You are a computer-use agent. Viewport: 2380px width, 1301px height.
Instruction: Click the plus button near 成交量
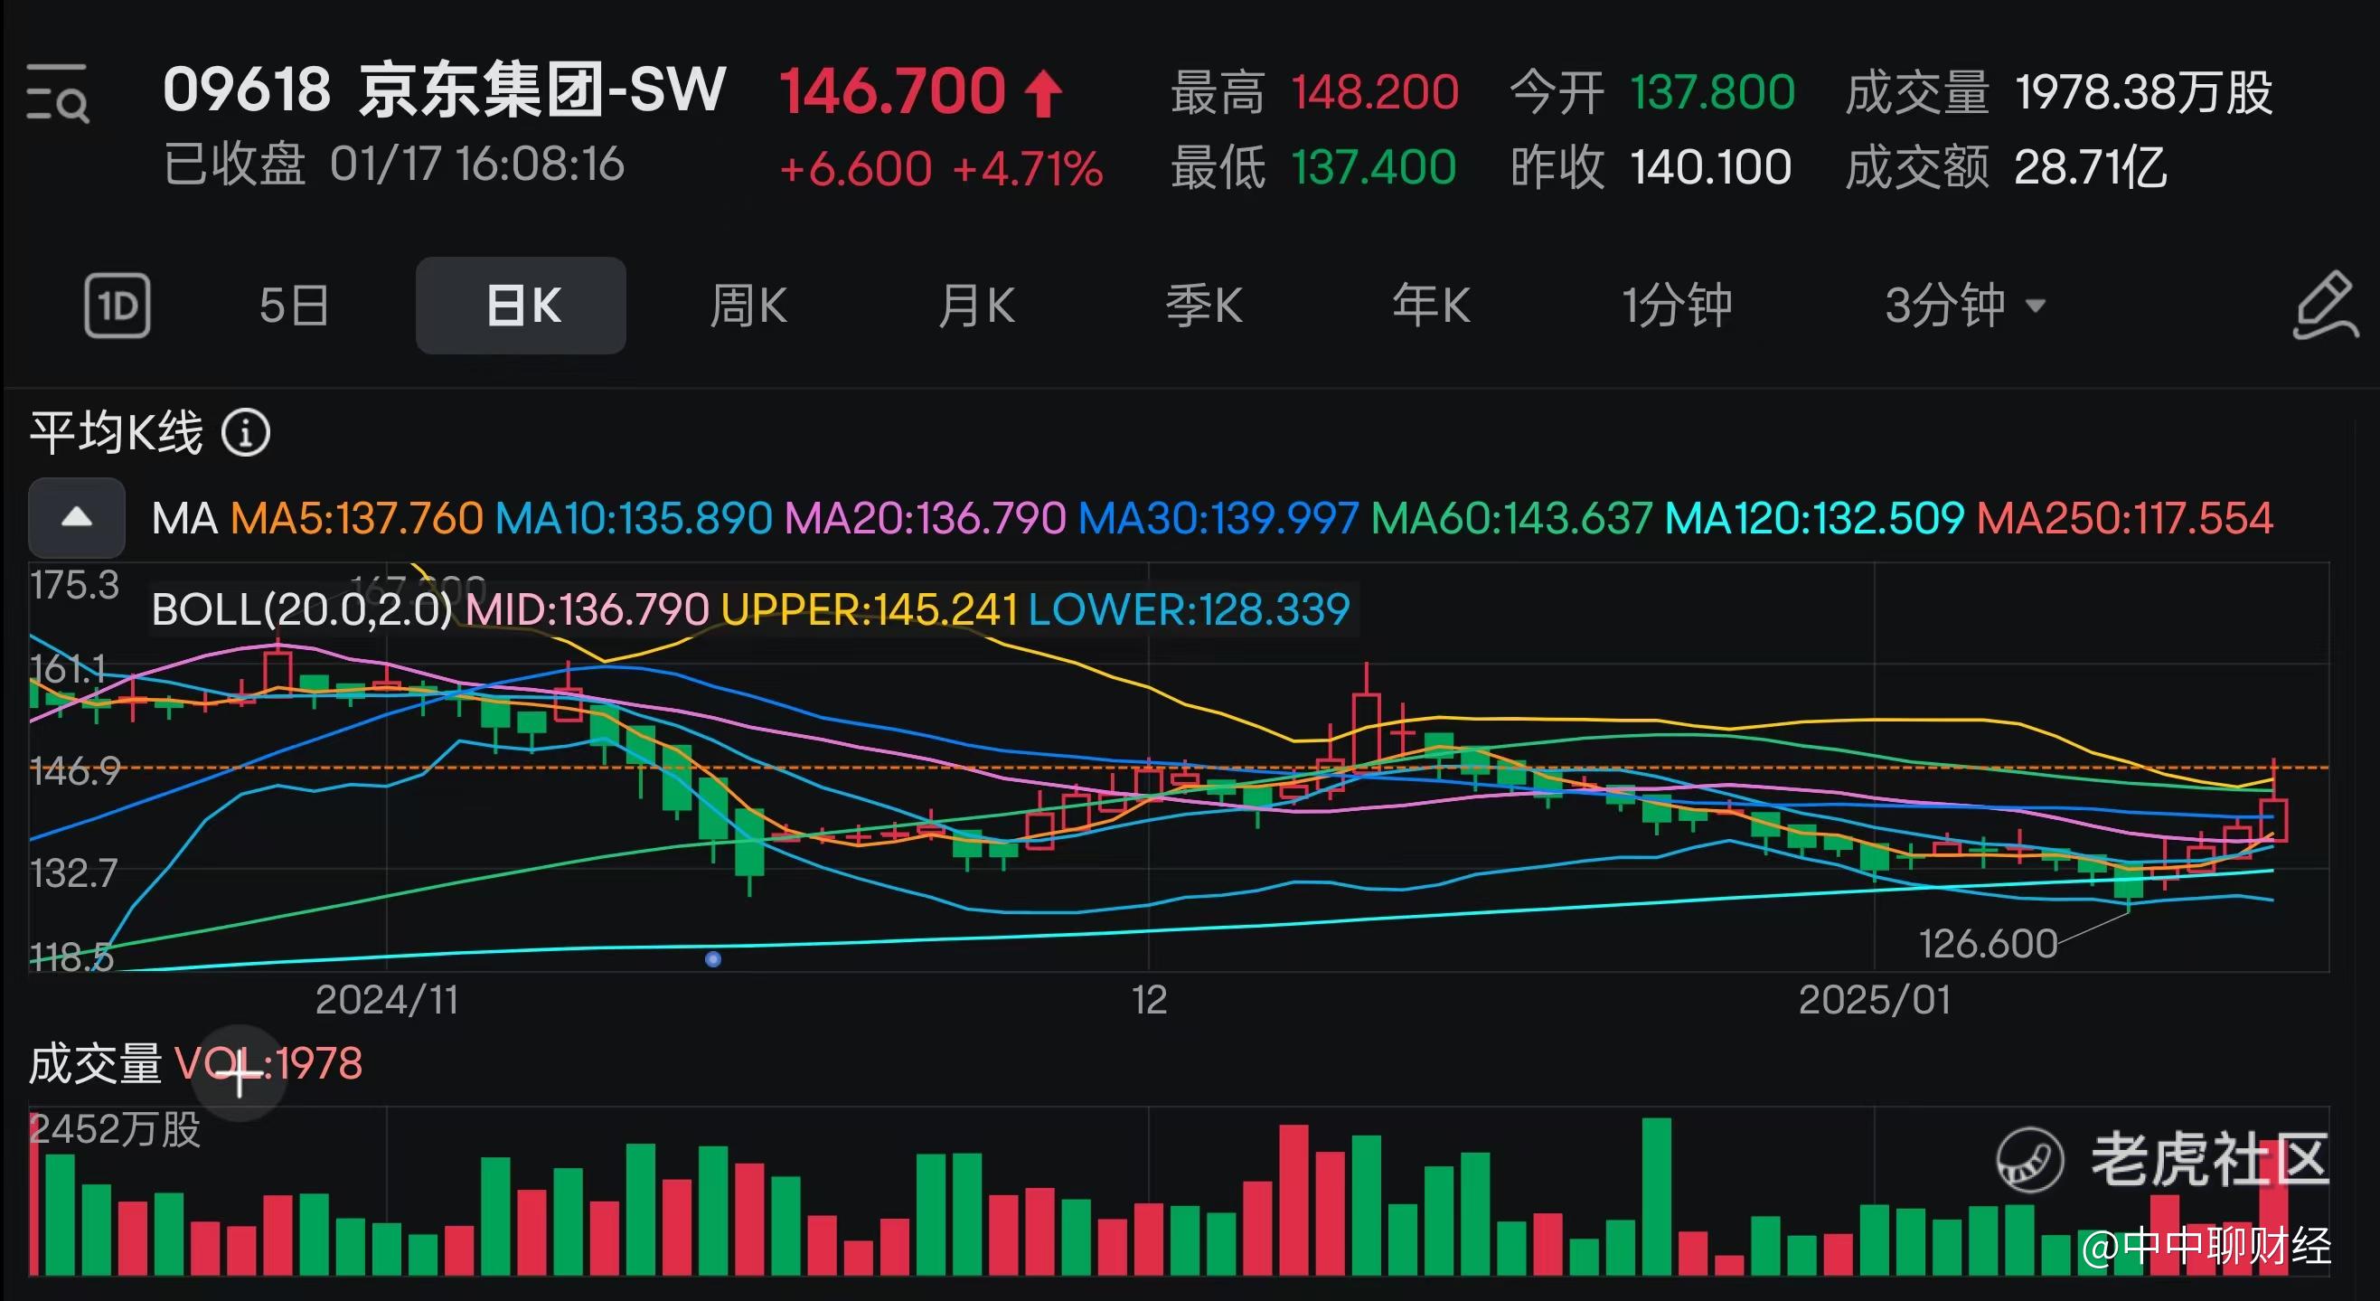tap(240, 1074)
